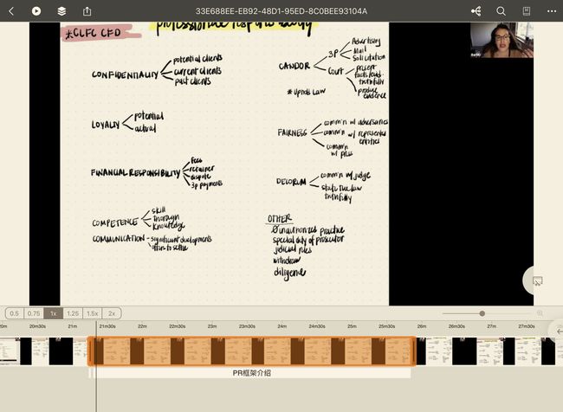Click the 21m30s timeline marker
This screenshot has width=563, height=412.
pyautogui.click(x=107, y=326)
